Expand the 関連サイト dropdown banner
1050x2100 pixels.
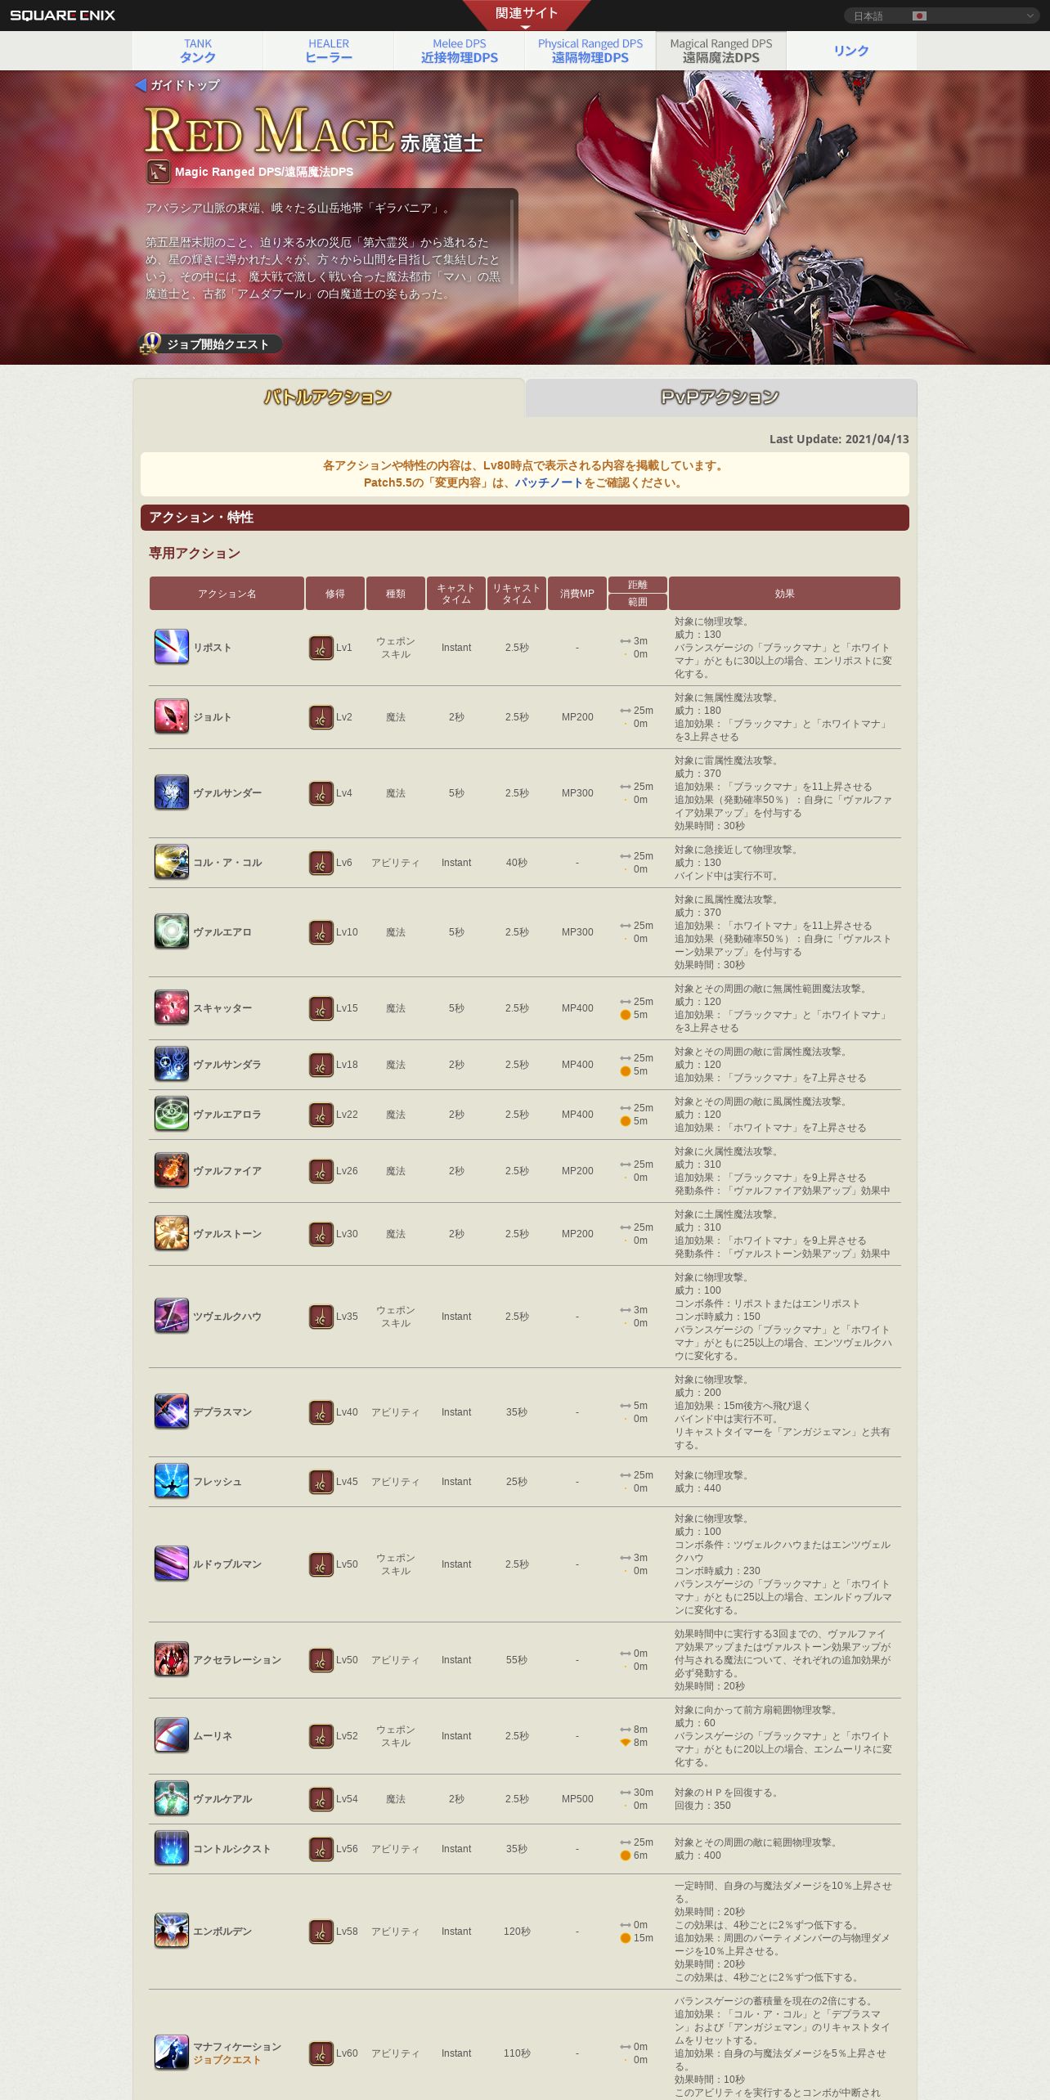point(526,16)
